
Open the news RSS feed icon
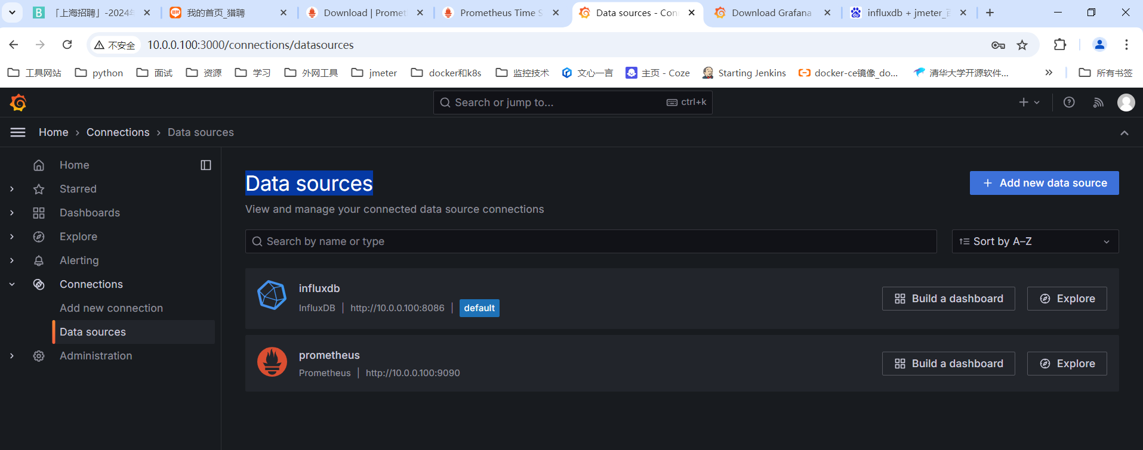(x=1098, y=103)
